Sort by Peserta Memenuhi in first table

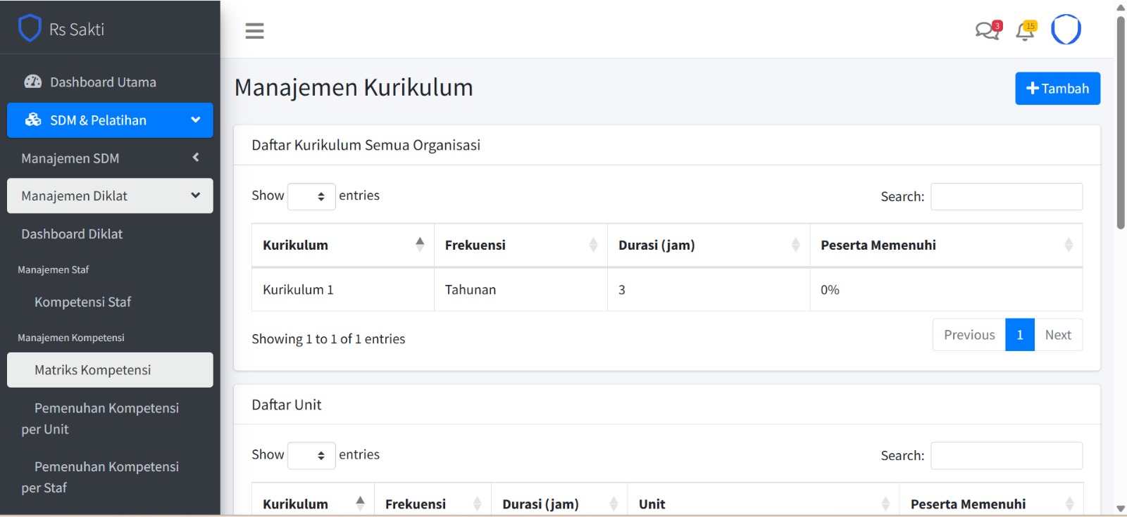click(x=1068, y=245)
